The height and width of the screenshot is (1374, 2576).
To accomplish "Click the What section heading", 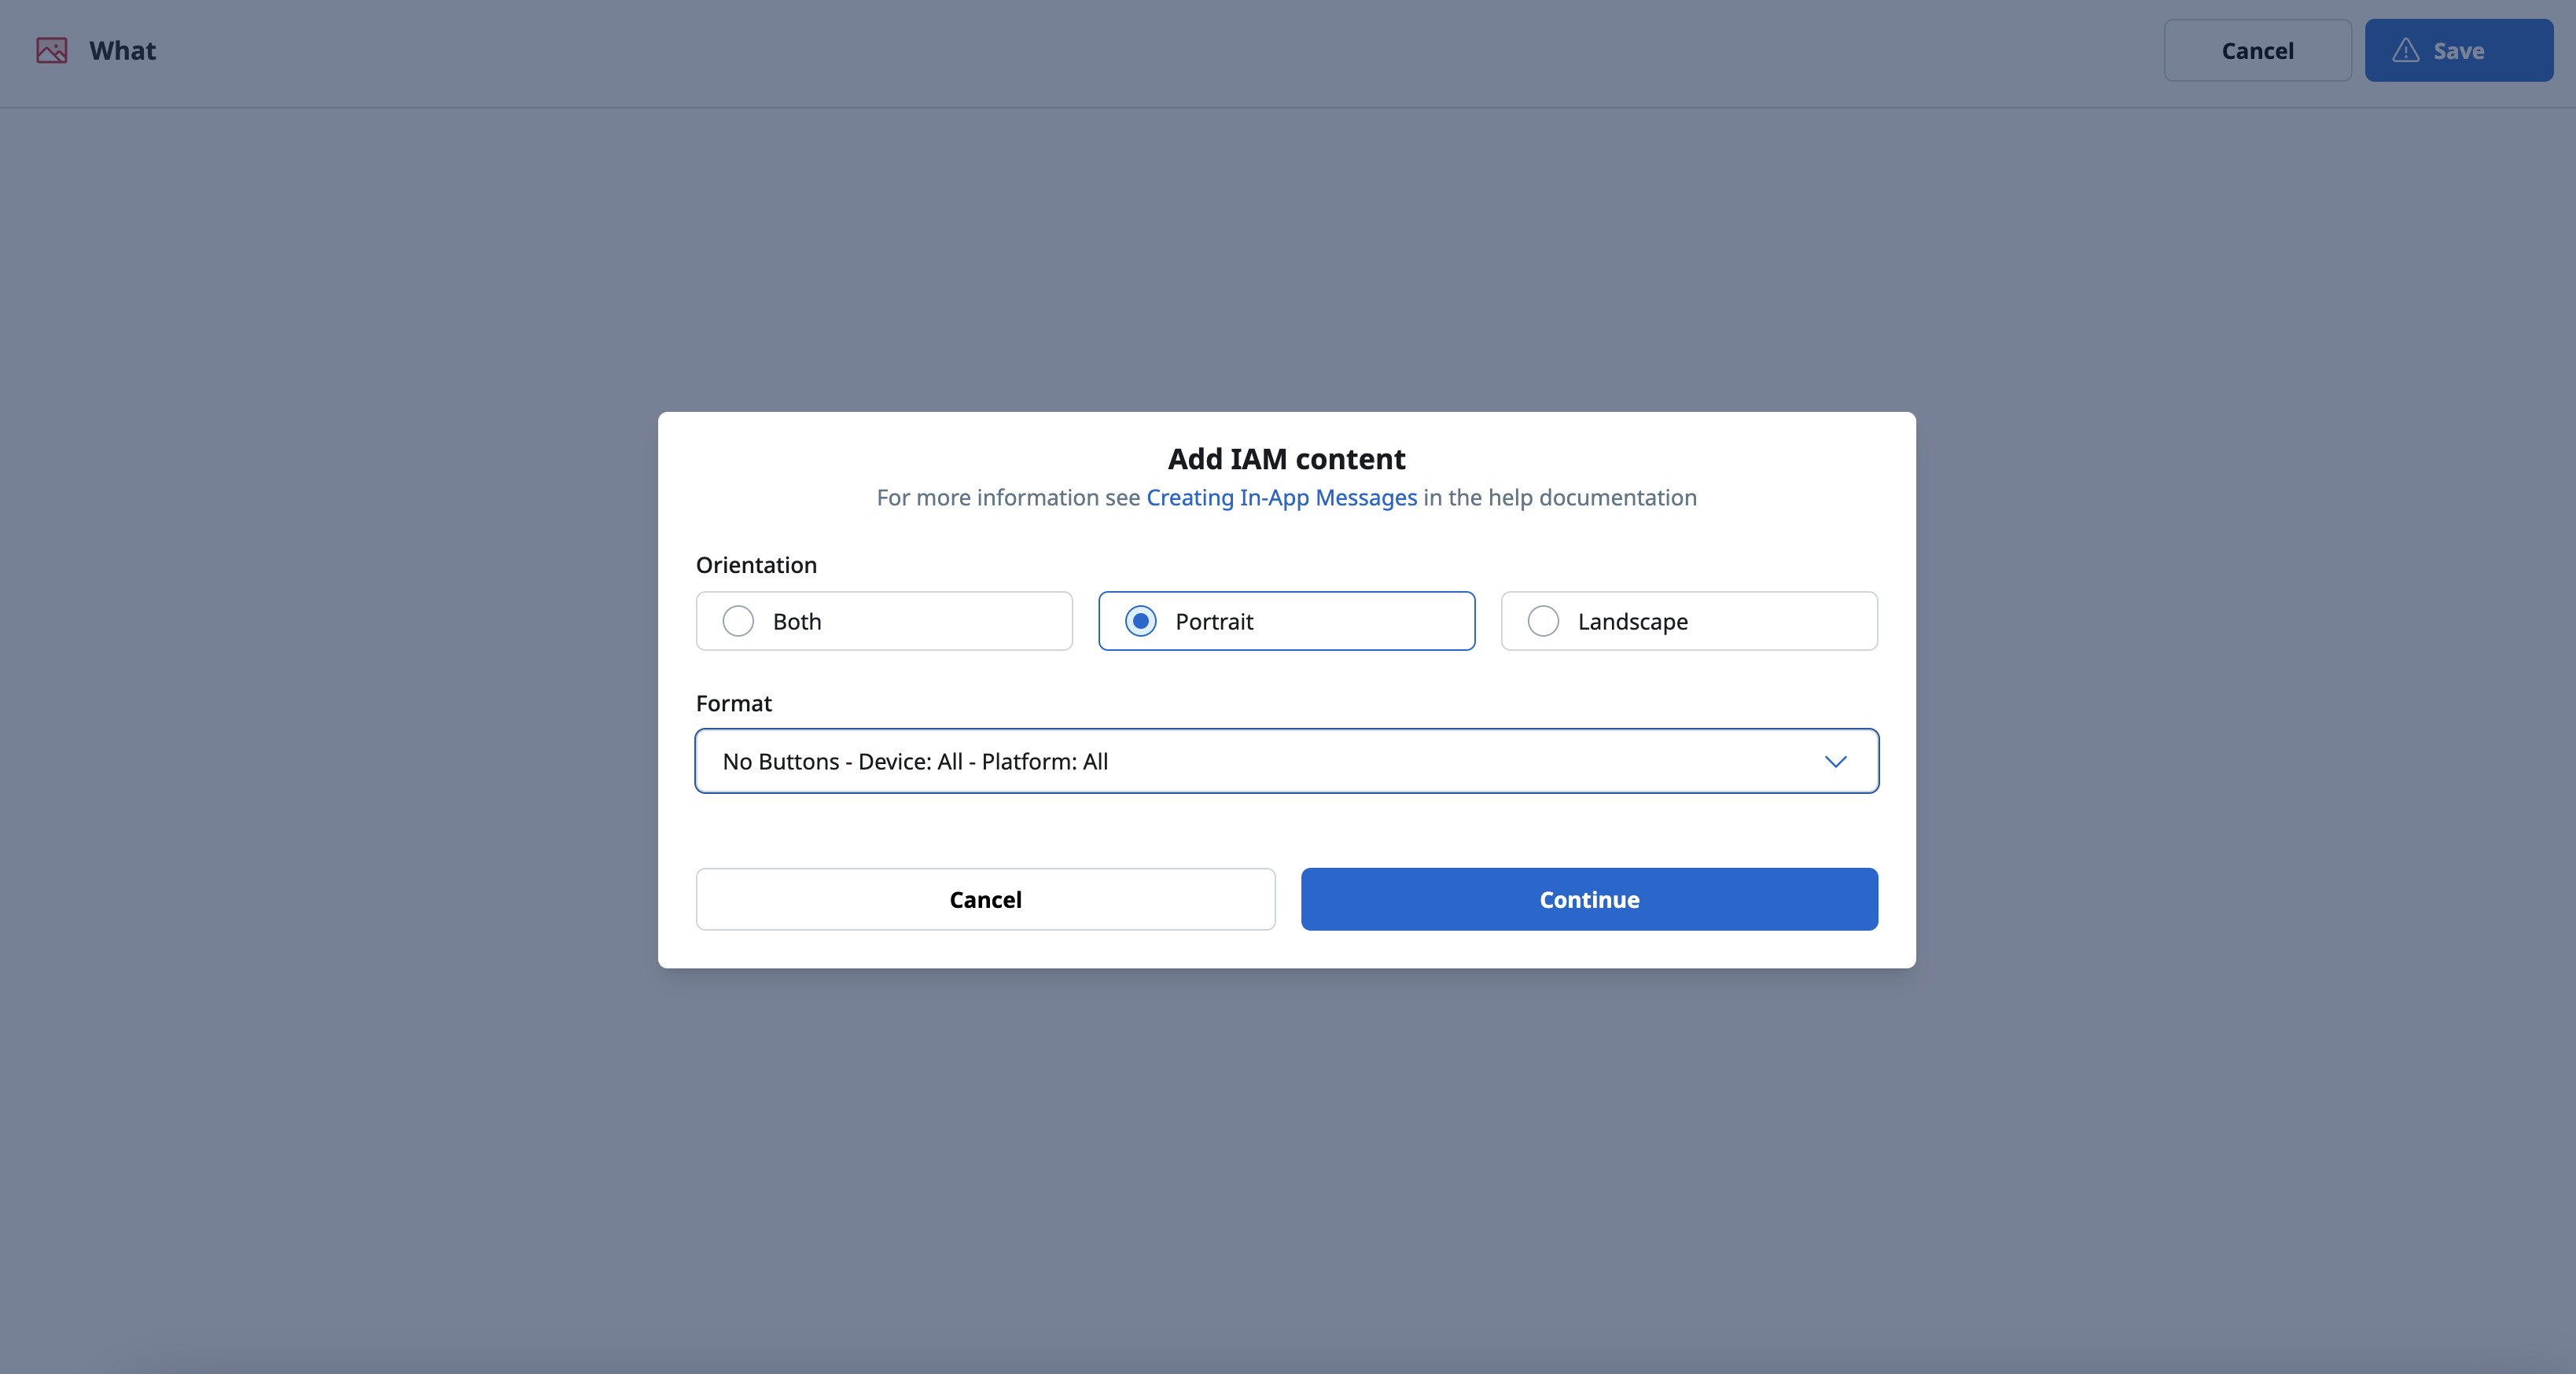I will [x=122, y=50].
